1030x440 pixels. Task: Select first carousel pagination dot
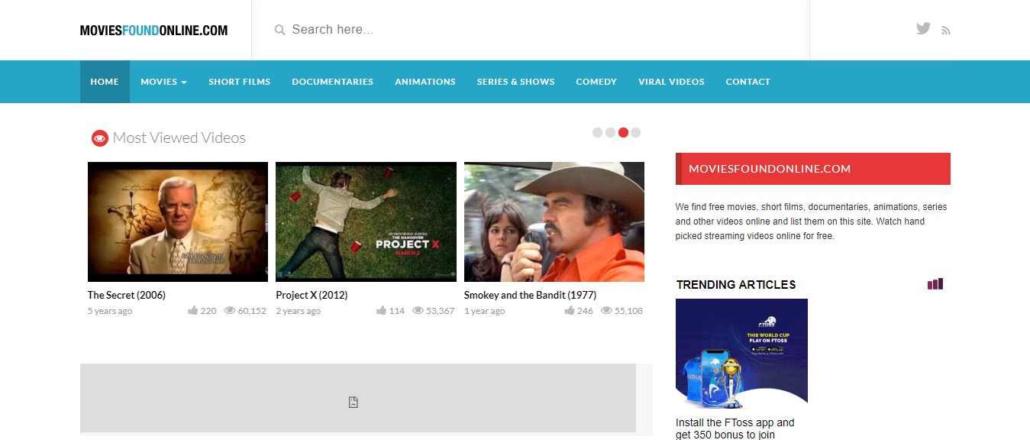[597, 132]
